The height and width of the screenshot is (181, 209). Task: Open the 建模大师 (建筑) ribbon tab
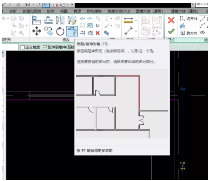click(184, 11)
